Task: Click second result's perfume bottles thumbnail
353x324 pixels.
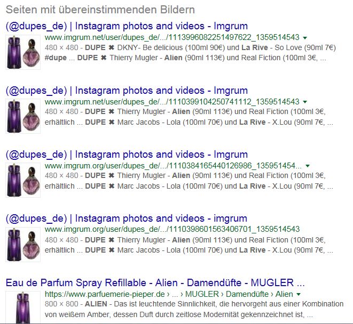Action: [x=23, y=116]
